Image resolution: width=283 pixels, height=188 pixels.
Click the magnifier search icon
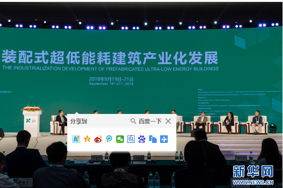pos(133,121)
